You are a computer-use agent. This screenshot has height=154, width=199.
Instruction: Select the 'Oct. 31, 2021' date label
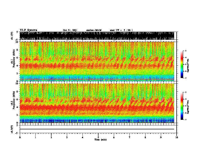click(70, 30)
